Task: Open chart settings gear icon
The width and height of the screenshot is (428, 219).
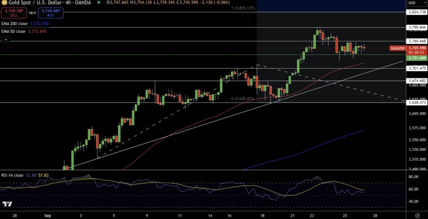Action: [417, 215]
